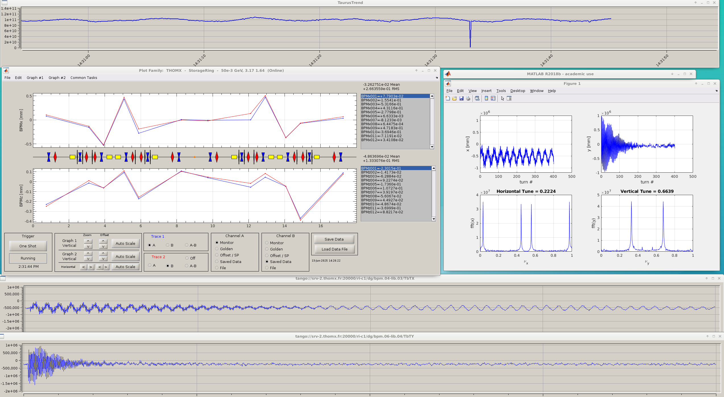This screenshot has width=724, height=397.
Task: Click the Save Data button
Action: point(334,239)
